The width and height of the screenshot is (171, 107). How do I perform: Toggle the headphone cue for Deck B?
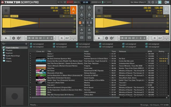click(90, 38)
